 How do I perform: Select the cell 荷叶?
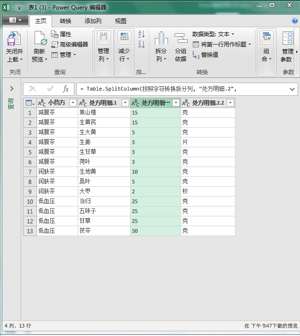pos(104,162)
